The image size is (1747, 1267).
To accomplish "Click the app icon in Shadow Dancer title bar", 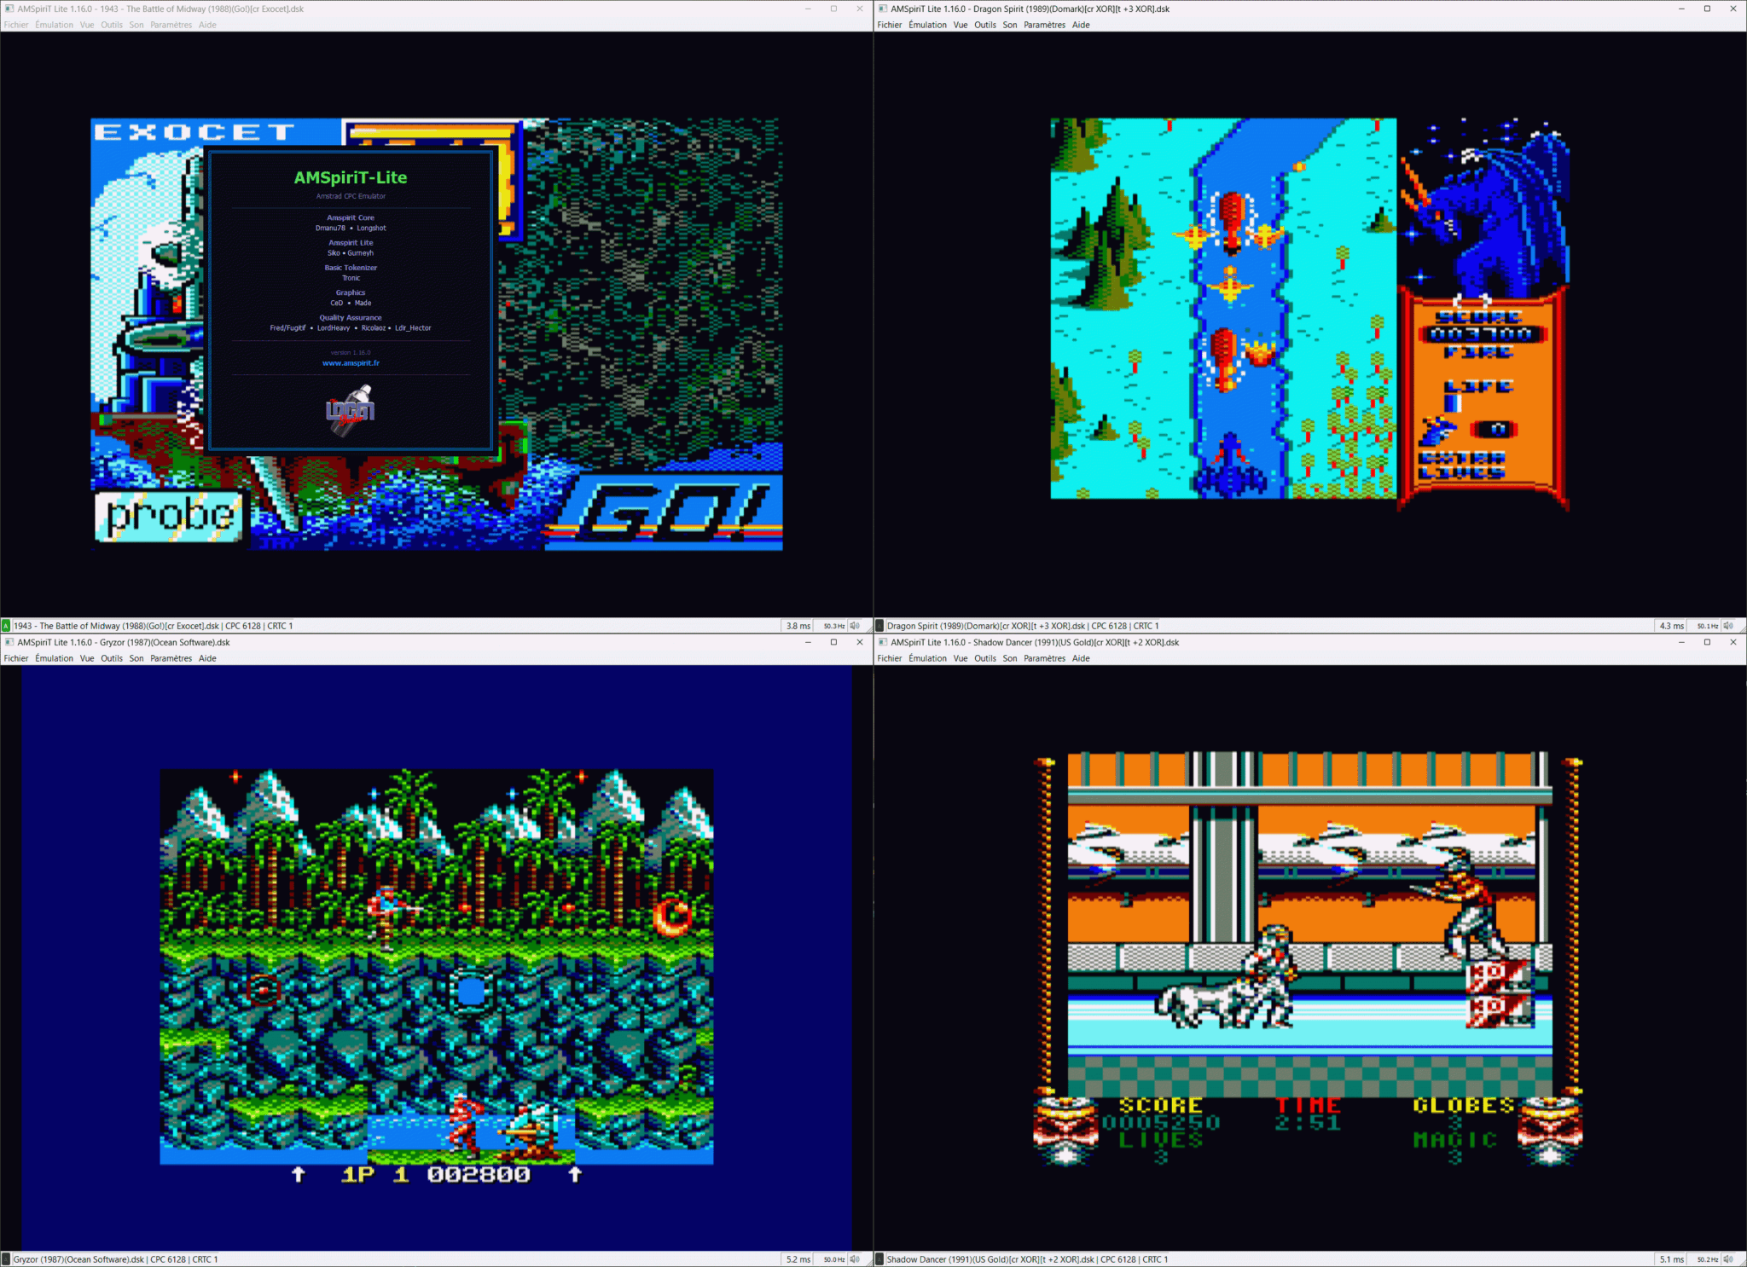I will click(883, 642).
